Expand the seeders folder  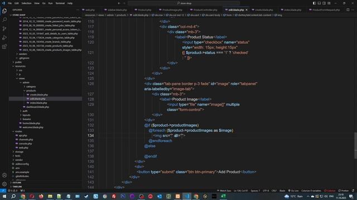coord(23,54)
